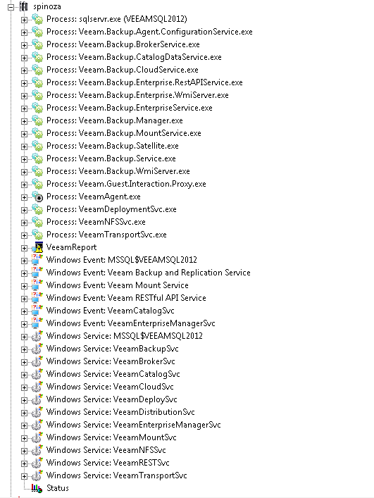This screenshot has width=374, height=498.
Task: Click gear icon for Veeam.Backup.Manager.exe
Action: 37,120
